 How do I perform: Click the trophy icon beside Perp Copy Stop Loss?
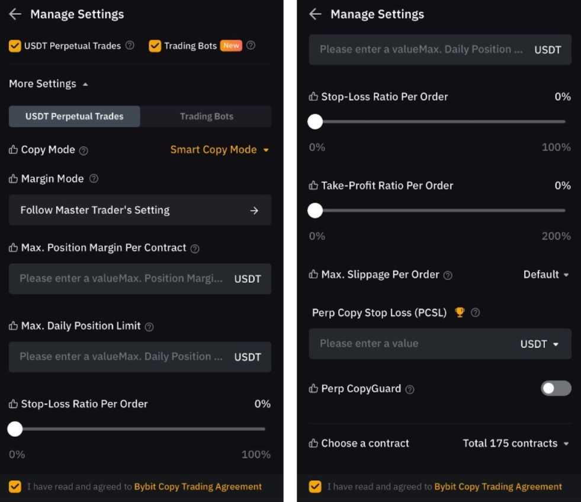click(460, 312)
